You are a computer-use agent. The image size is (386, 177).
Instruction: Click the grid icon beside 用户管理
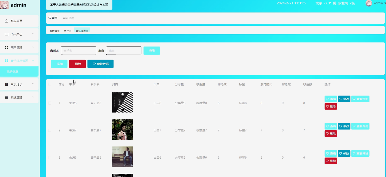coord(7,47)
